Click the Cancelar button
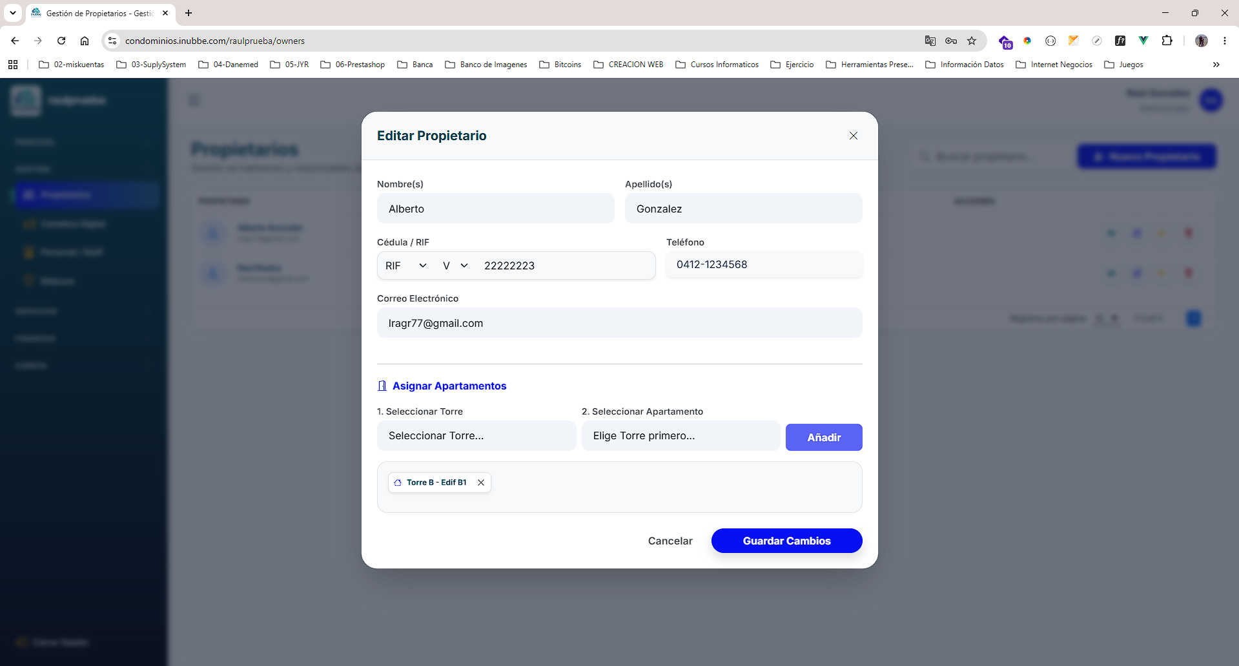This screenshot has width=1239, height=666. point(670,541)
